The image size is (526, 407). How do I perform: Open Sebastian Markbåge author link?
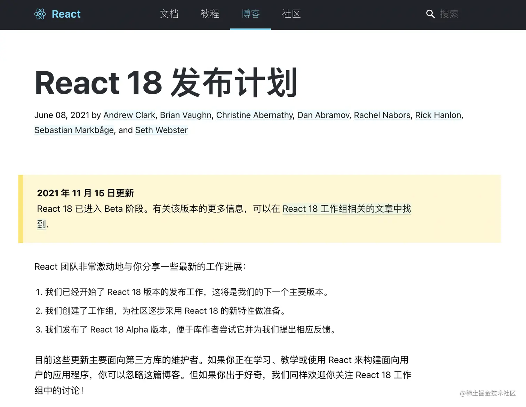pyautogui.click(x=74, y=130)
